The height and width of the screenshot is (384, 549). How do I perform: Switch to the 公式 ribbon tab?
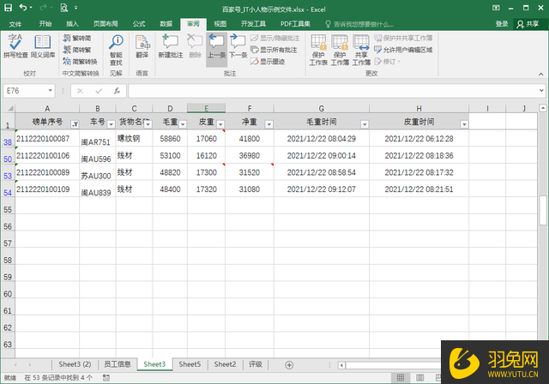coord(139,24)
